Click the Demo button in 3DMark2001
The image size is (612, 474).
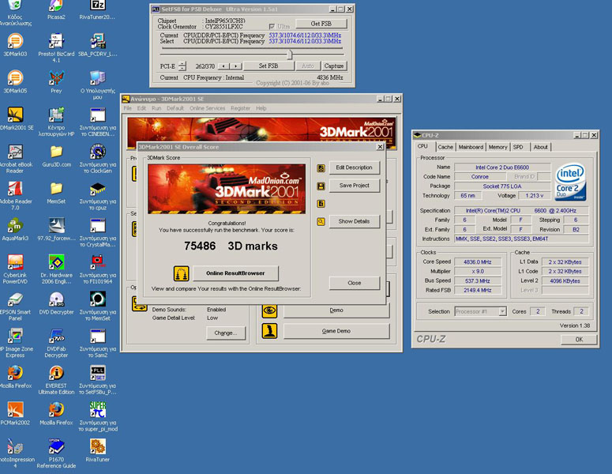pyautogui.click(x=336, y=310)
